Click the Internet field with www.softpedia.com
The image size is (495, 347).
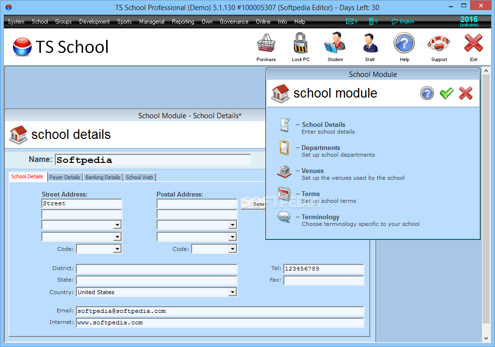click(x=220, y=322)
